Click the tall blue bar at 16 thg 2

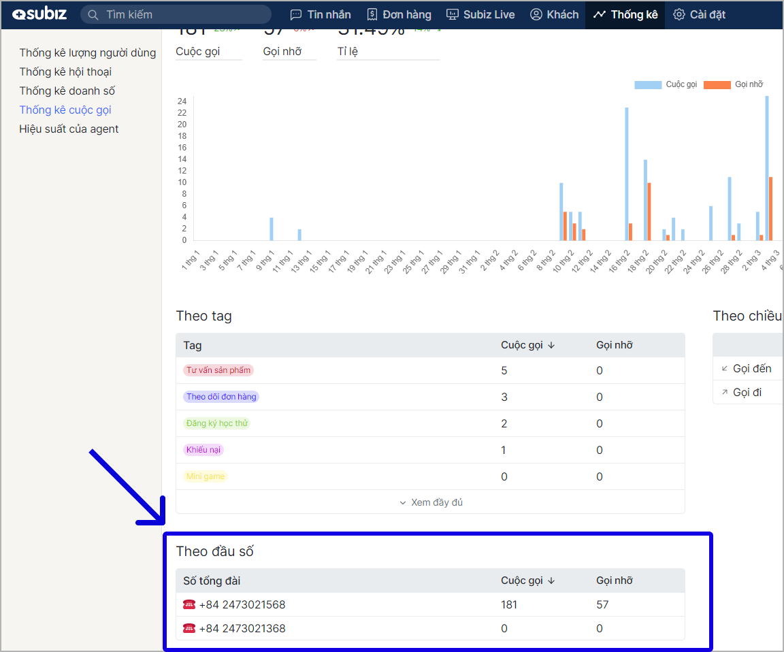(626, 174)
